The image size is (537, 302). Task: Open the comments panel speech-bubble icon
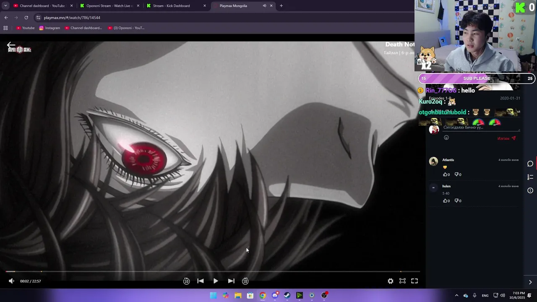pos(530,164)
